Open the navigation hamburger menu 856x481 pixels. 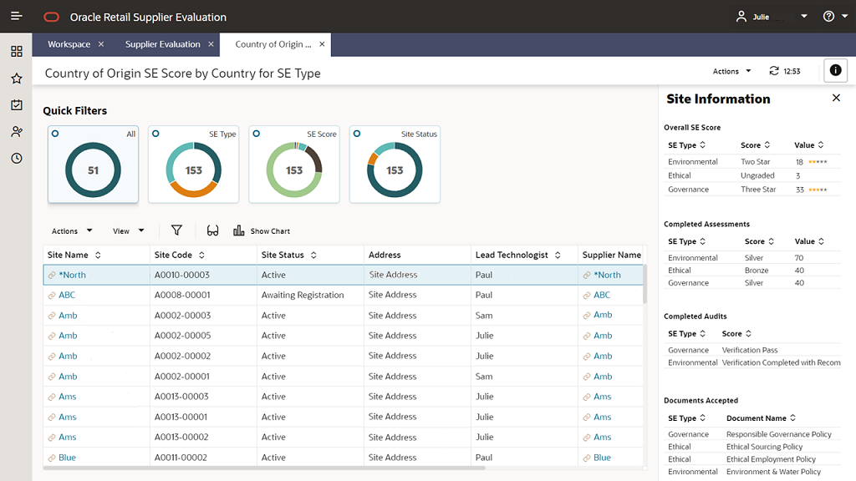(17, 16)
